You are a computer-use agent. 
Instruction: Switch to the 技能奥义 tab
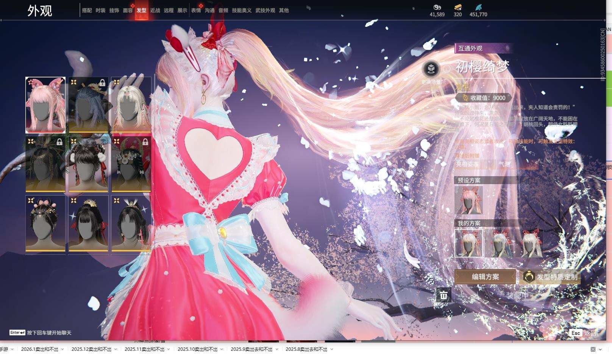[242, 11]
